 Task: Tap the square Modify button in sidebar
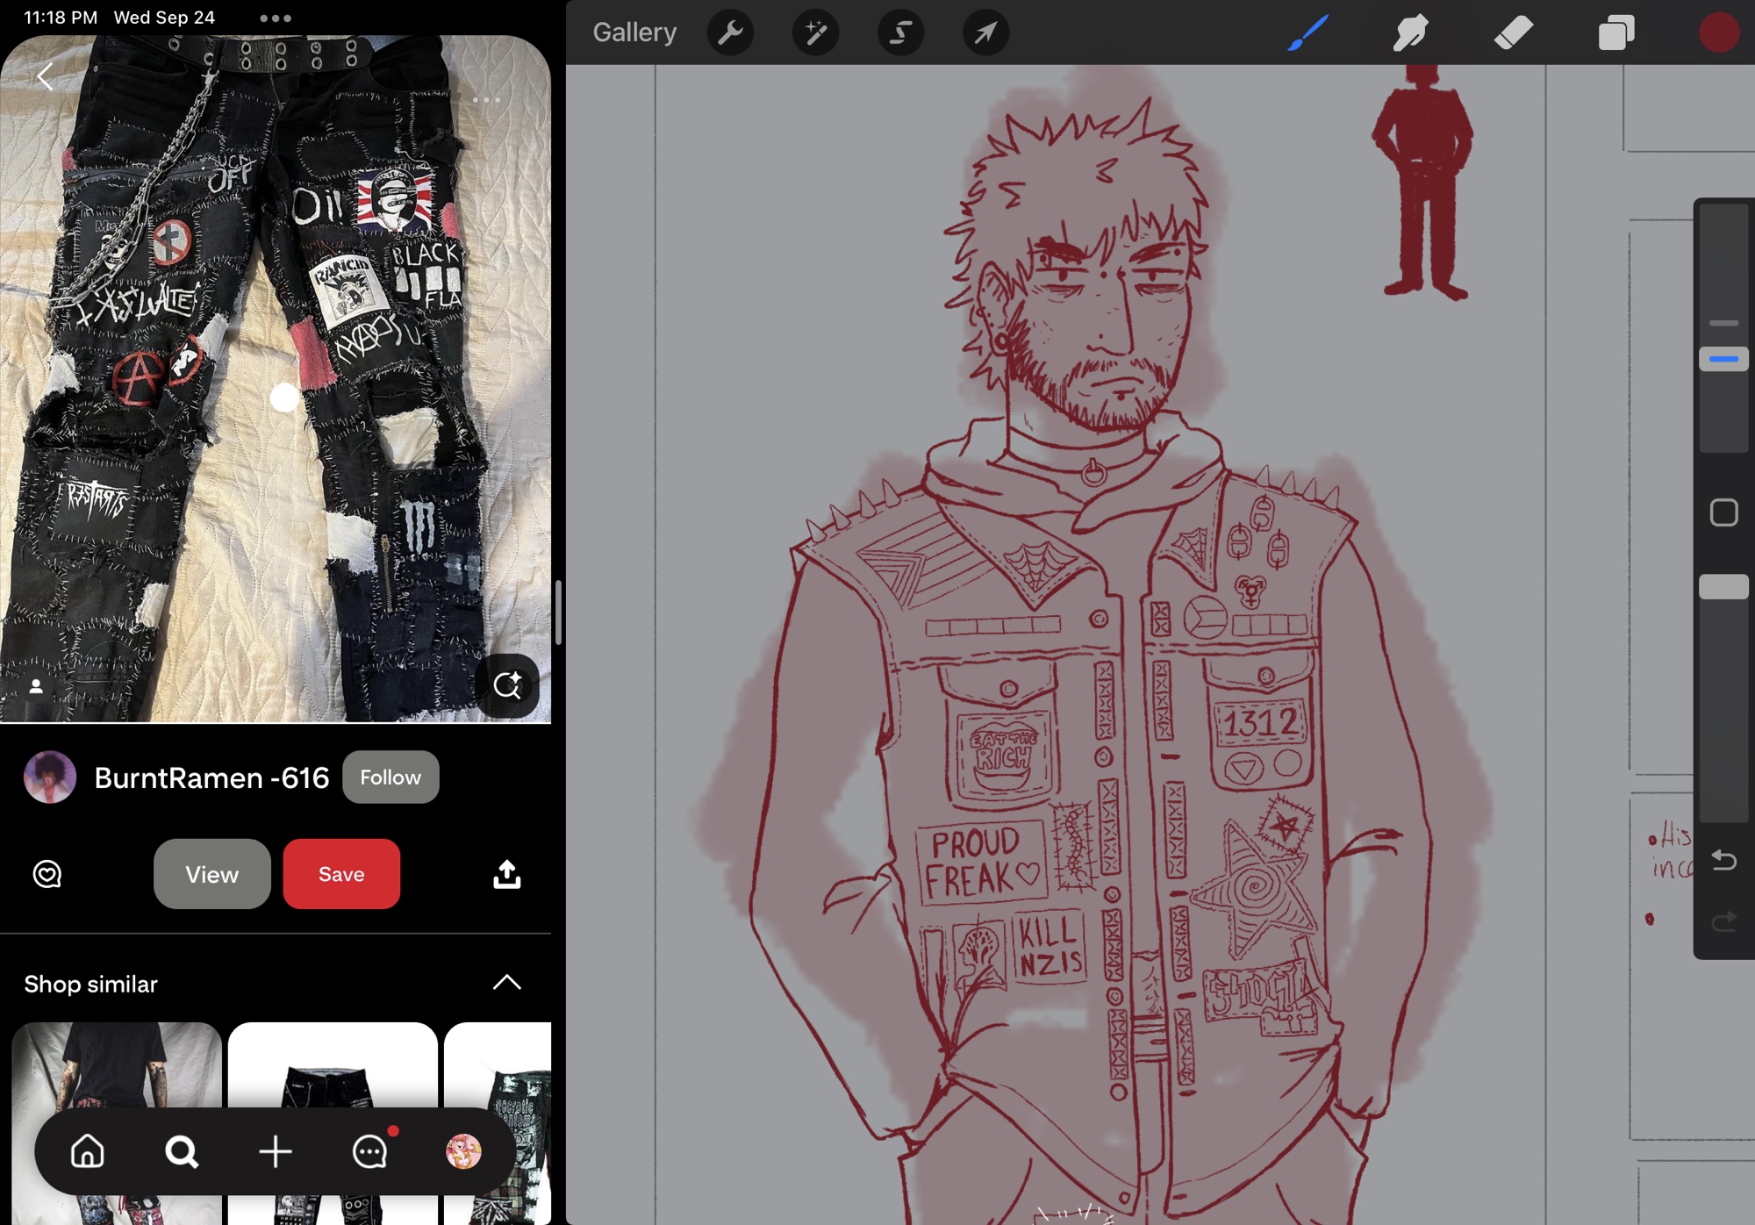pos(1723,512)
